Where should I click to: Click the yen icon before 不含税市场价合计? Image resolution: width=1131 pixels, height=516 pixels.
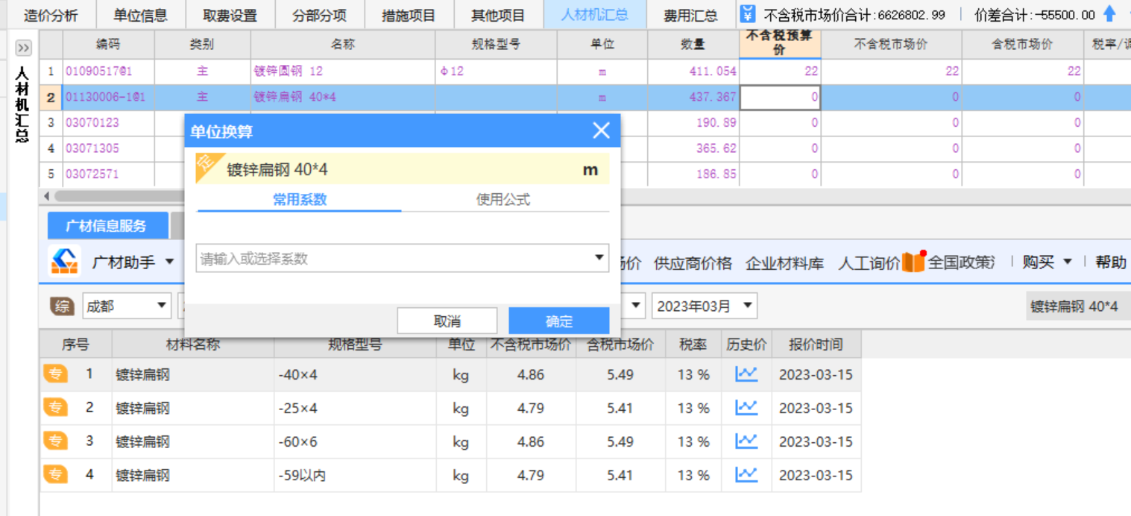coord(749,14)
